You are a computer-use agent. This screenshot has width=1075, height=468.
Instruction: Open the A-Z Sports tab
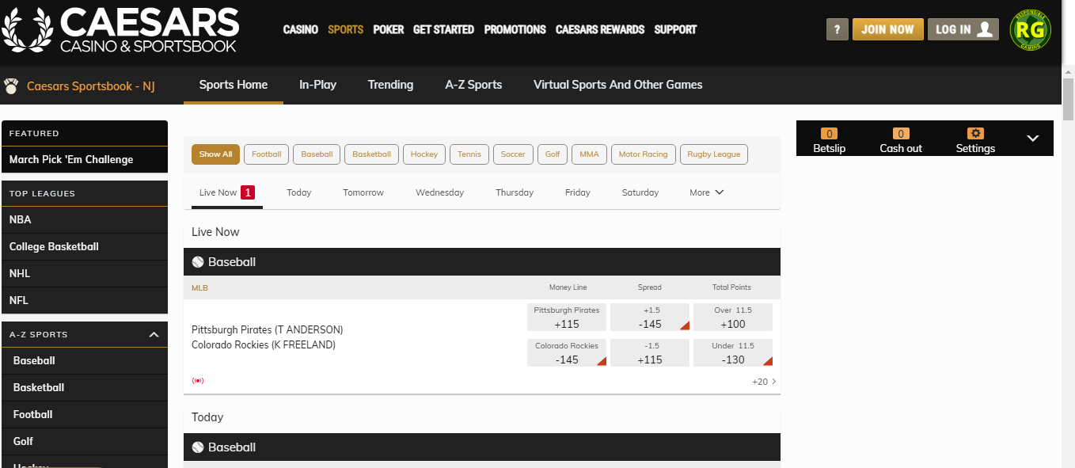point(473,85)
